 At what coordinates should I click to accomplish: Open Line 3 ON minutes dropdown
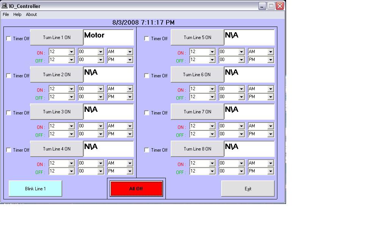click(101, 126)
